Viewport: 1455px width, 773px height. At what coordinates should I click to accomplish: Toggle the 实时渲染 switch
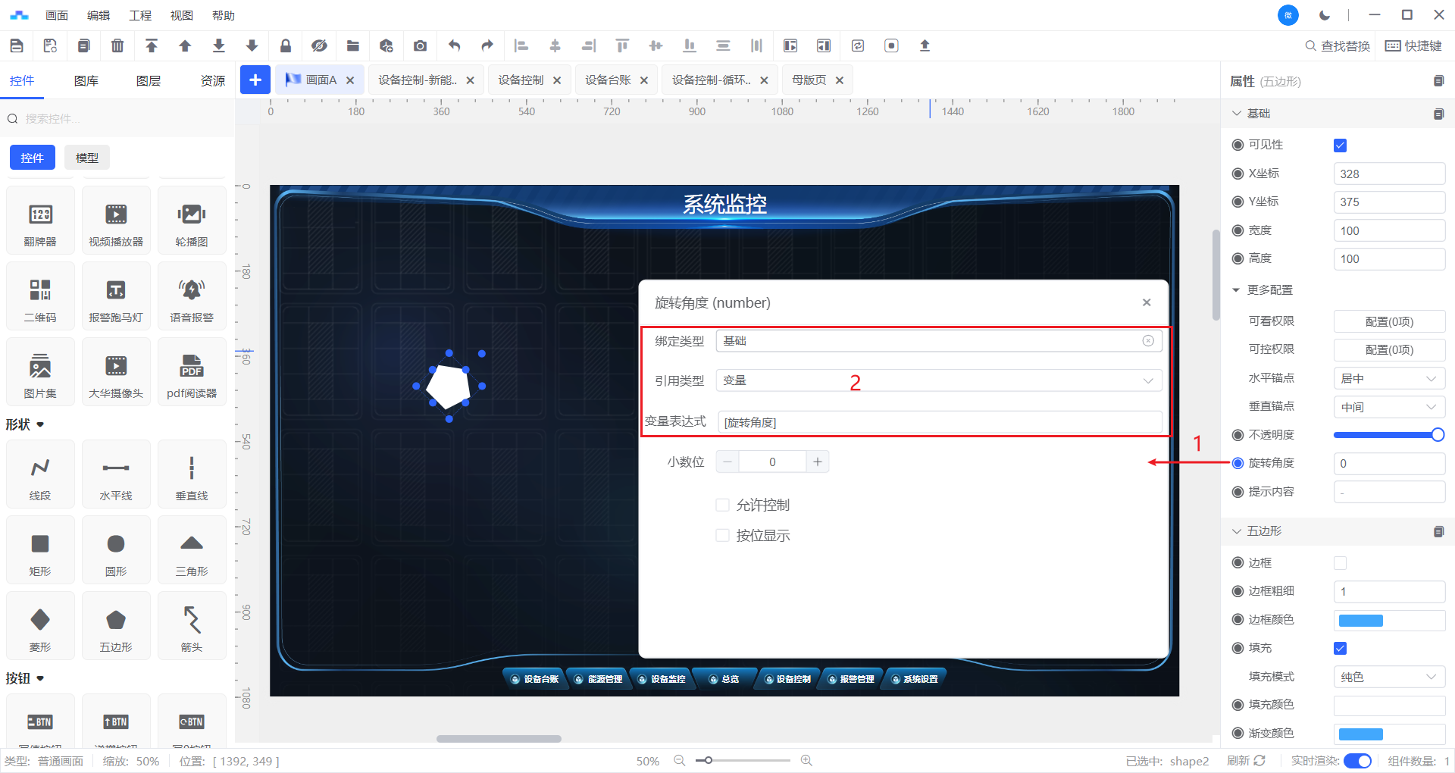(1357, 761)
